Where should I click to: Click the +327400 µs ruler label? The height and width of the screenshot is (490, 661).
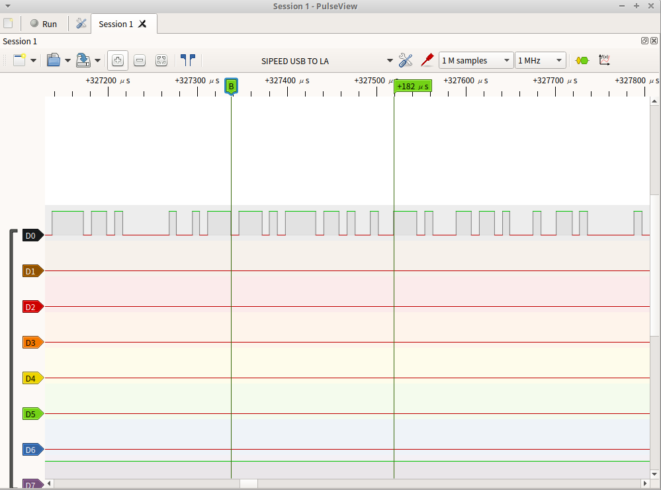[x=286, y=81]
